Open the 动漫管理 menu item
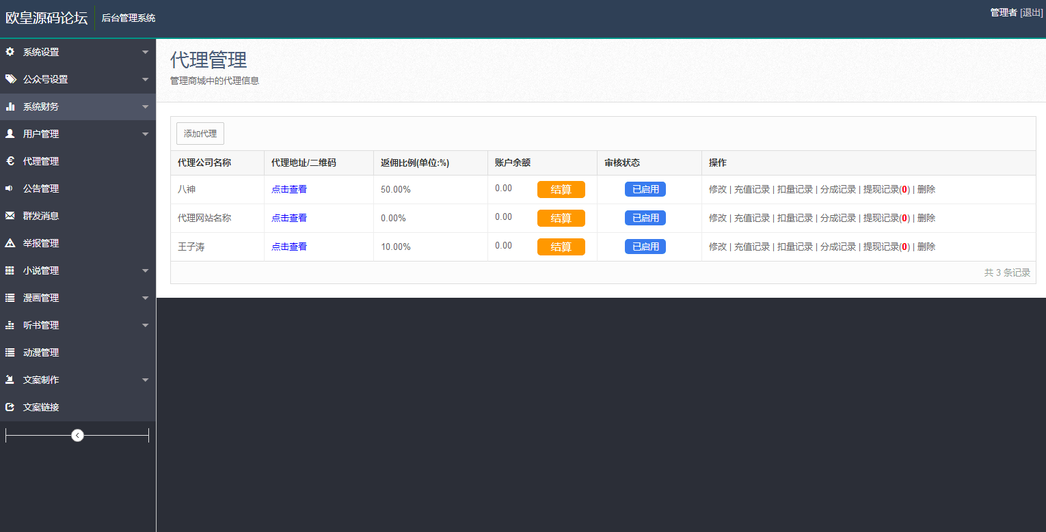Image resolution: width=1046 pixels, height=532 pixels. tap(41, 352)
